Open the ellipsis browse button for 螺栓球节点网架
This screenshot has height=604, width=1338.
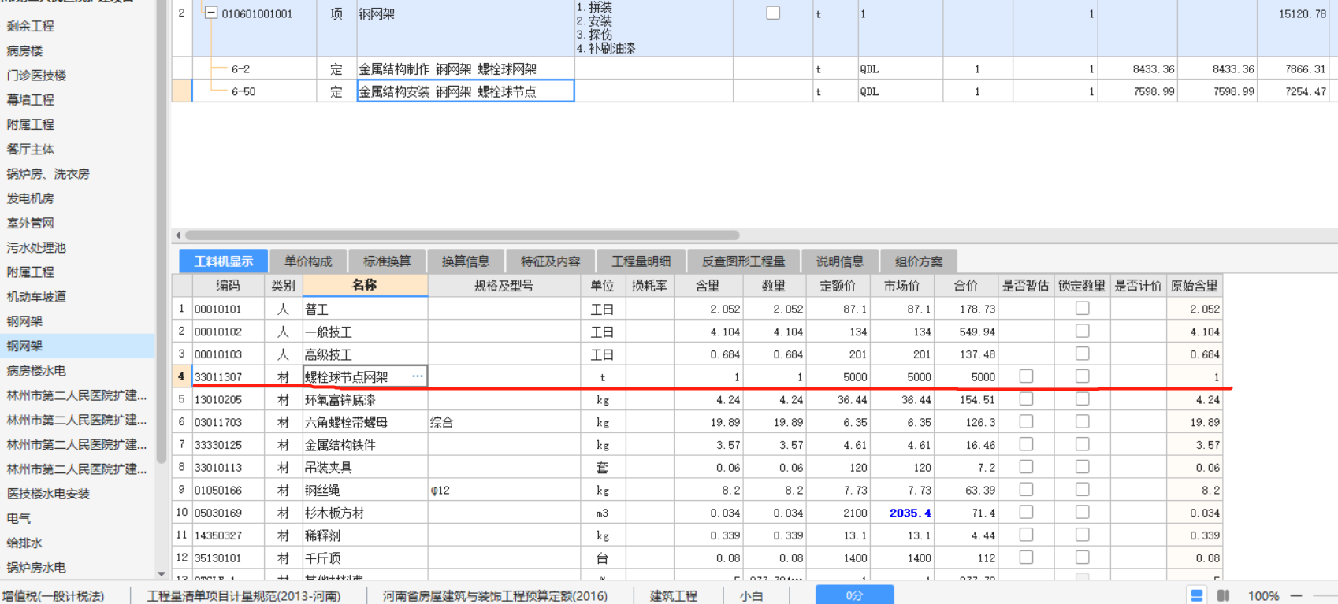(417, 376)
